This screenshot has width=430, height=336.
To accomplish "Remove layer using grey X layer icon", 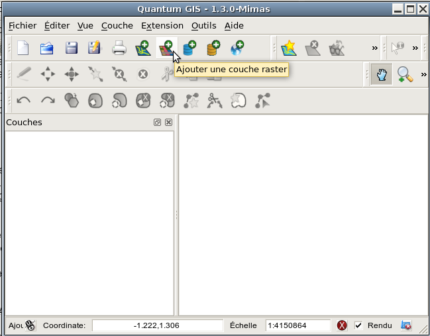I will [313, 48].
